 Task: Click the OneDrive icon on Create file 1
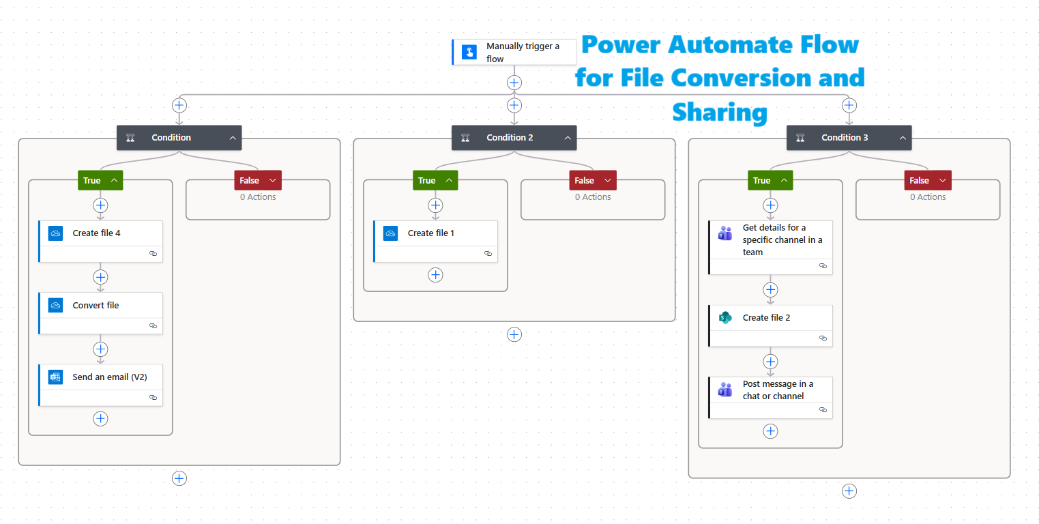[390, 233]
